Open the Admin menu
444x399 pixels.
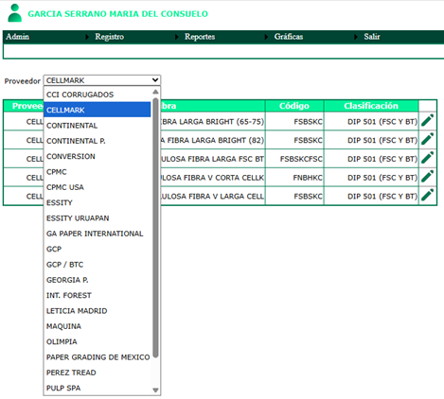18,37
